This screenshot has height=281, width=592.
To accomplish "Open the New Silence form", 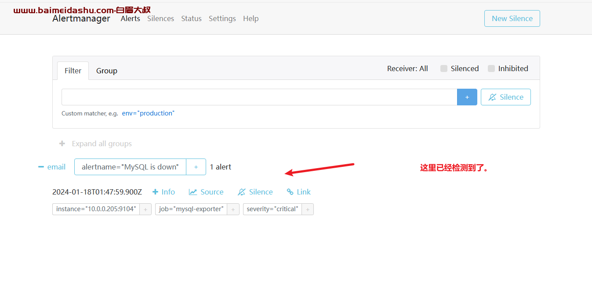I will coord(512,18).
